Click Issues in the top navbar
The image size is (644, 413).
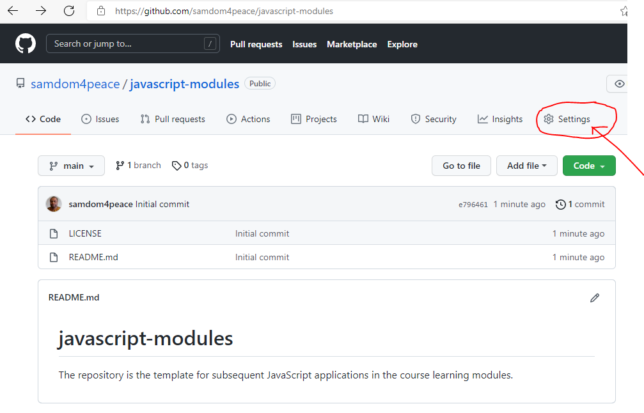tap(304, 44)
